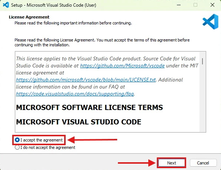Viewport: 221px width, 170px height.
Task: Click the VS Code icon in title bar
Action: [x=6, y=5]
